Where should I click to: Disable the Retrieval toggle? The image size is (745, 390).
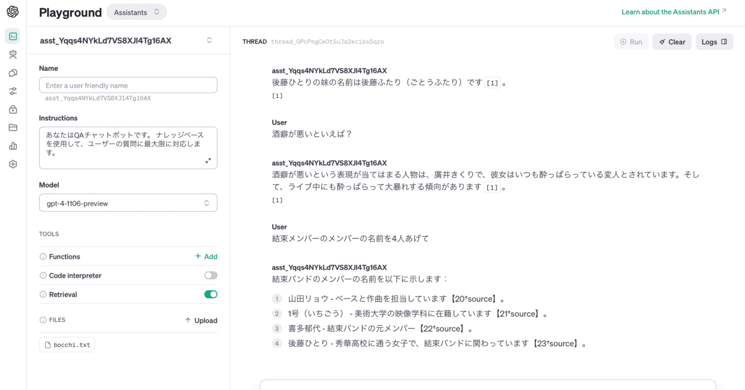211,294
